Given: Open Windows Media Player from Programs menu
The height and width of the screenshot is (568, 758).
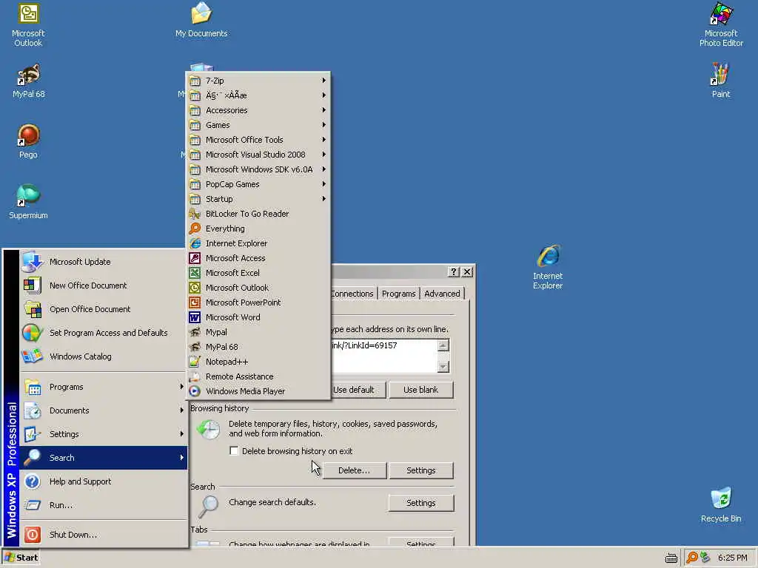Looking at the screenshot, I should click(258, 391).
